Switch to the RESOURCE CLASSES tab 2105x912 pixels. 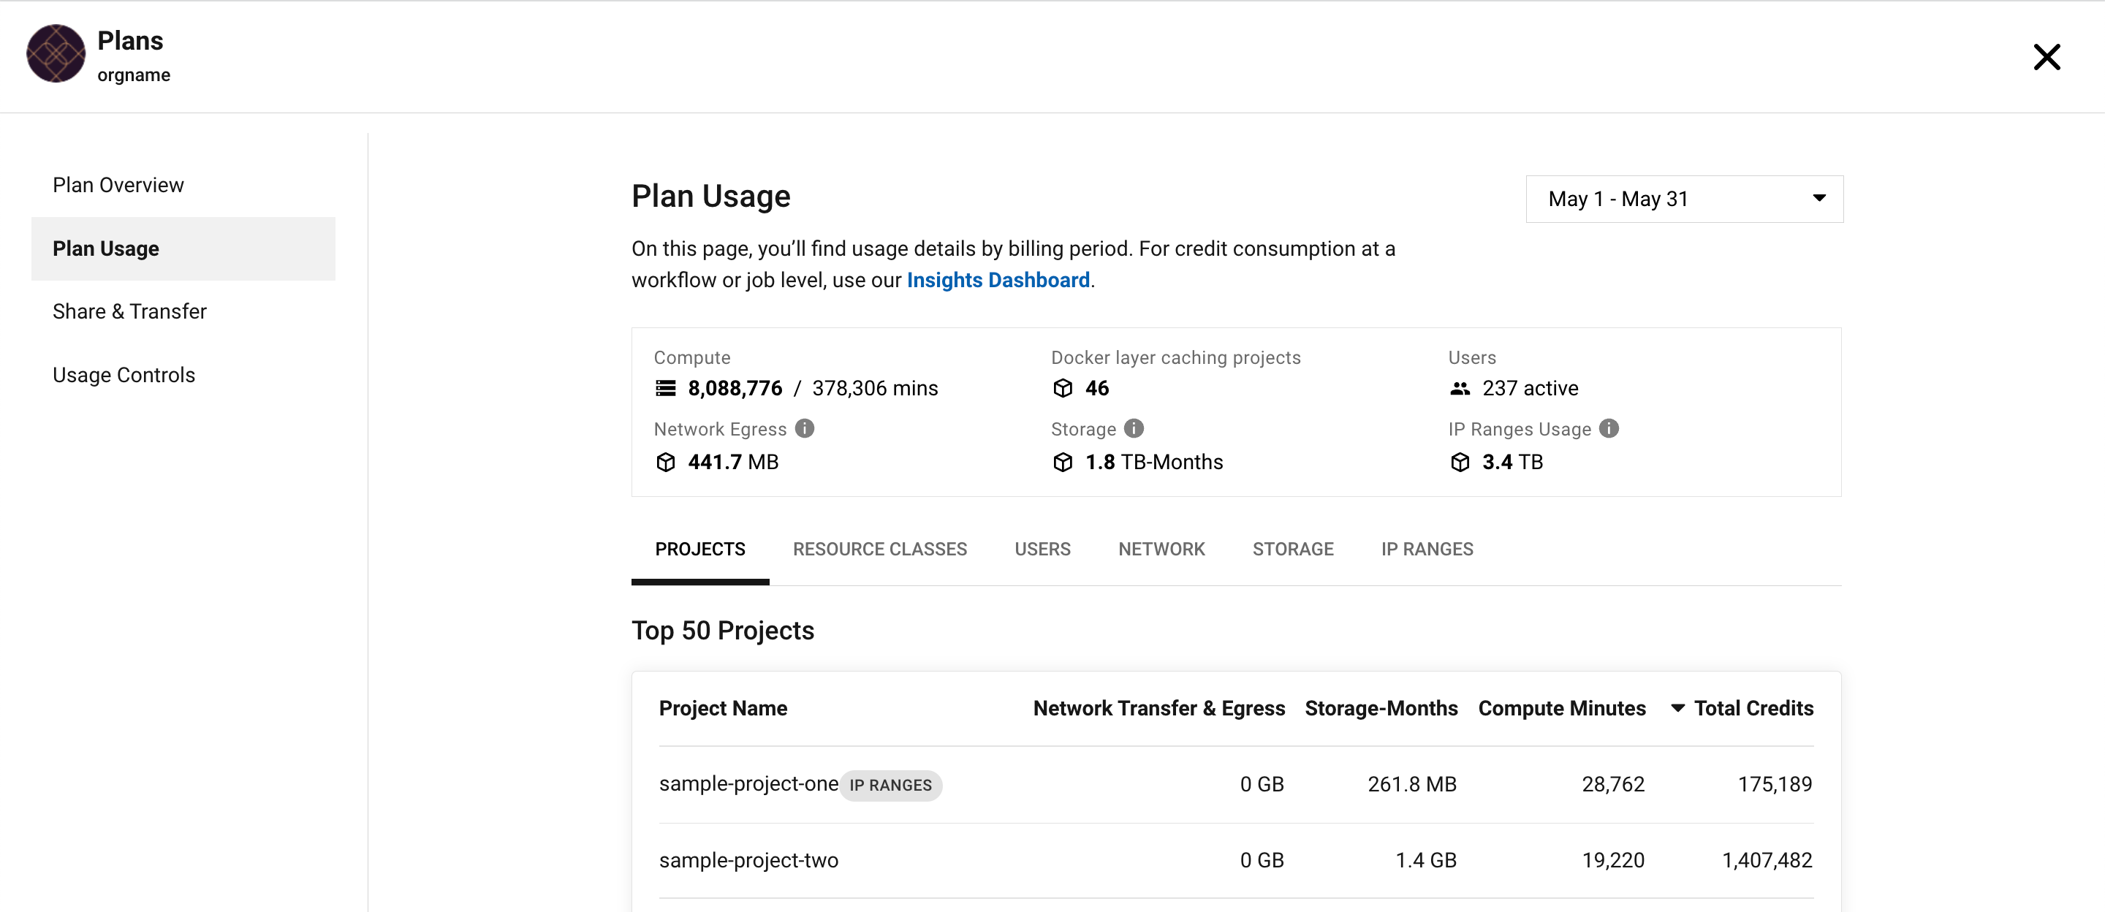tap(879, 549)
